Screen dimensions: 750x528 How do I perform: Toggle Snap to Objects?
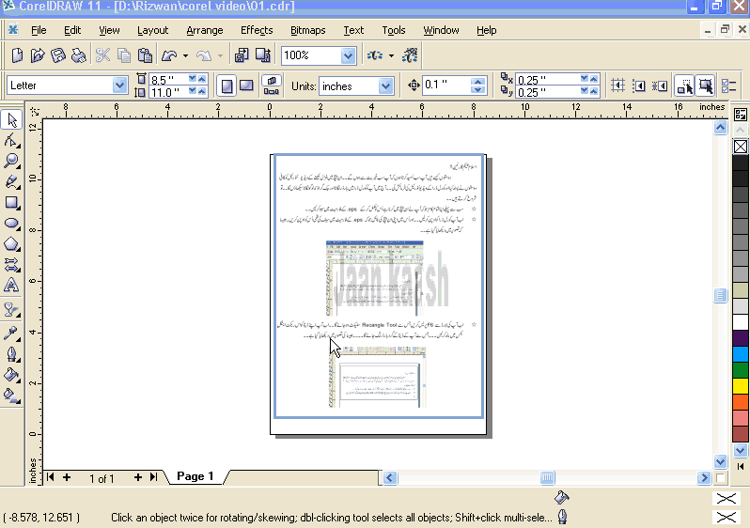pos(660,86)
